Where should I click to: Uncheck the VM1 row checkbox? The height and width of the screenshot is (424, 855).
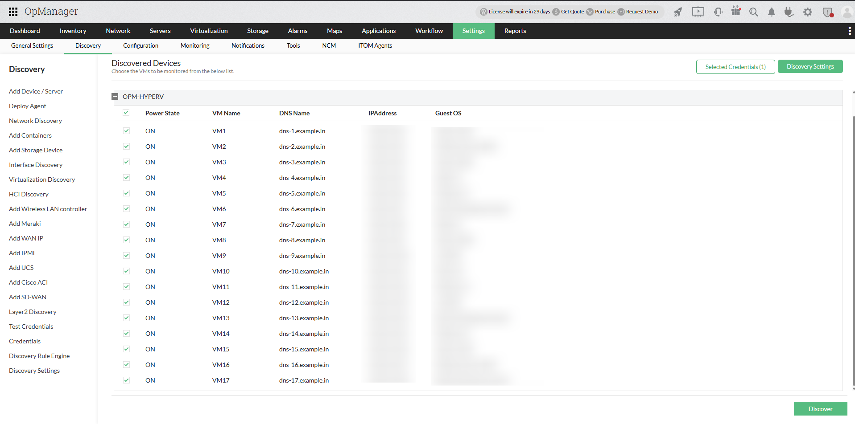[x=126, y=131]
